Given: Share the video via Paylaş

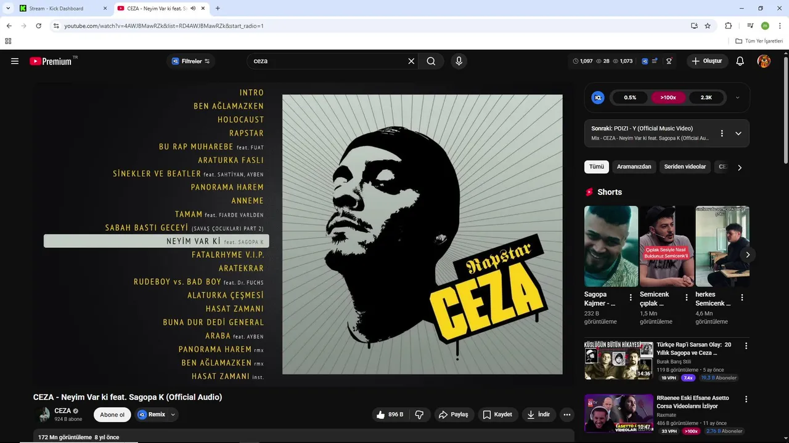Looking at the screenshot, I should [454, 415].
